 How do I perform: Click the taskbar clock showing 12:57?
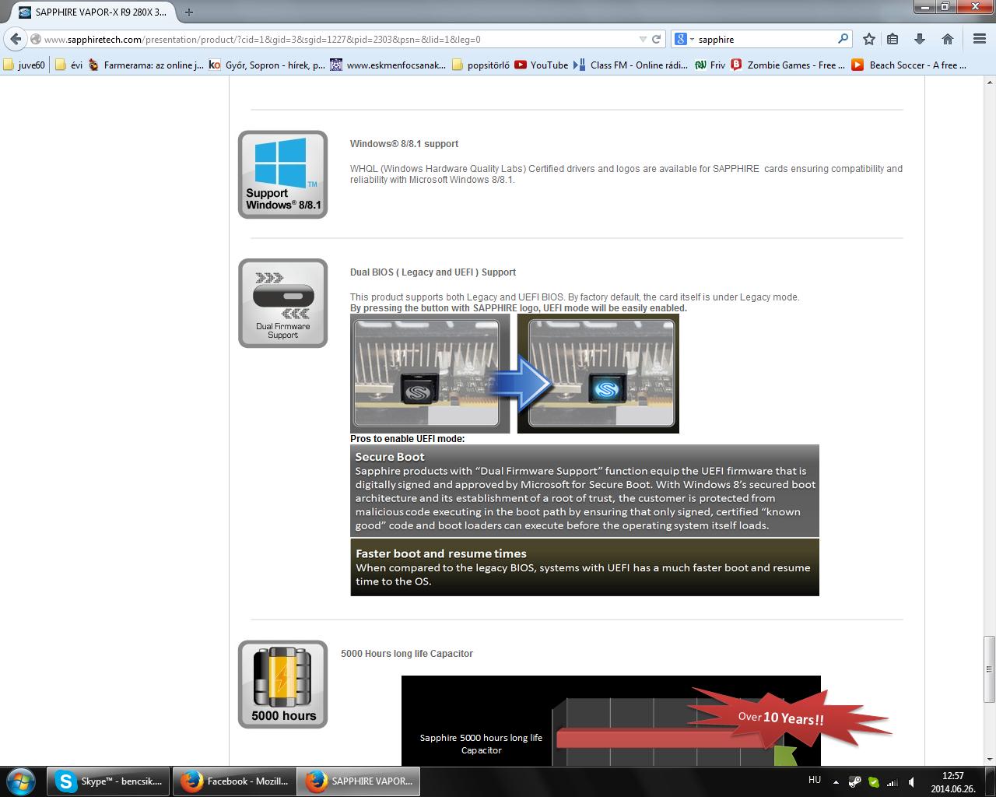tap(952, 781)
